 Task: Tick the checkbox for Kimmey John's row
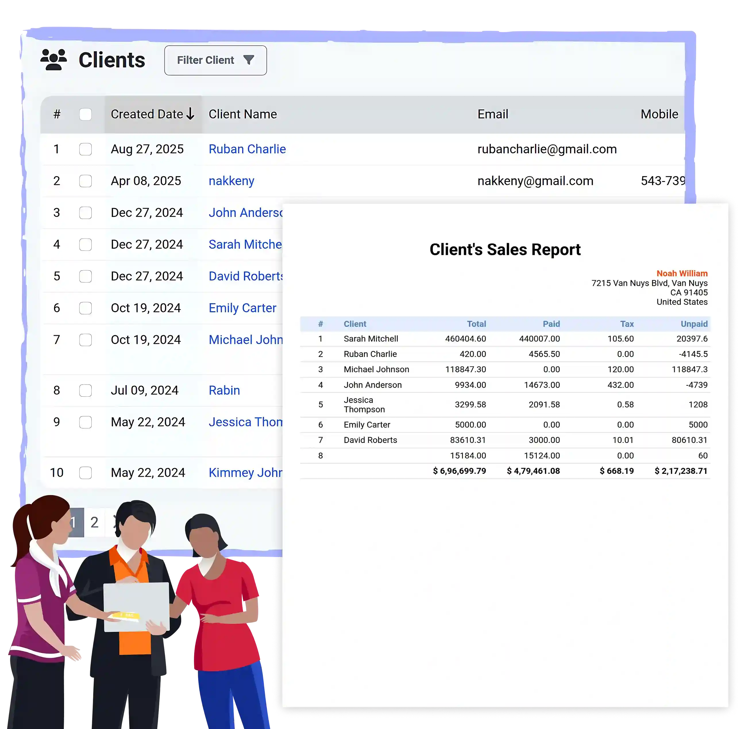(85, 473)
